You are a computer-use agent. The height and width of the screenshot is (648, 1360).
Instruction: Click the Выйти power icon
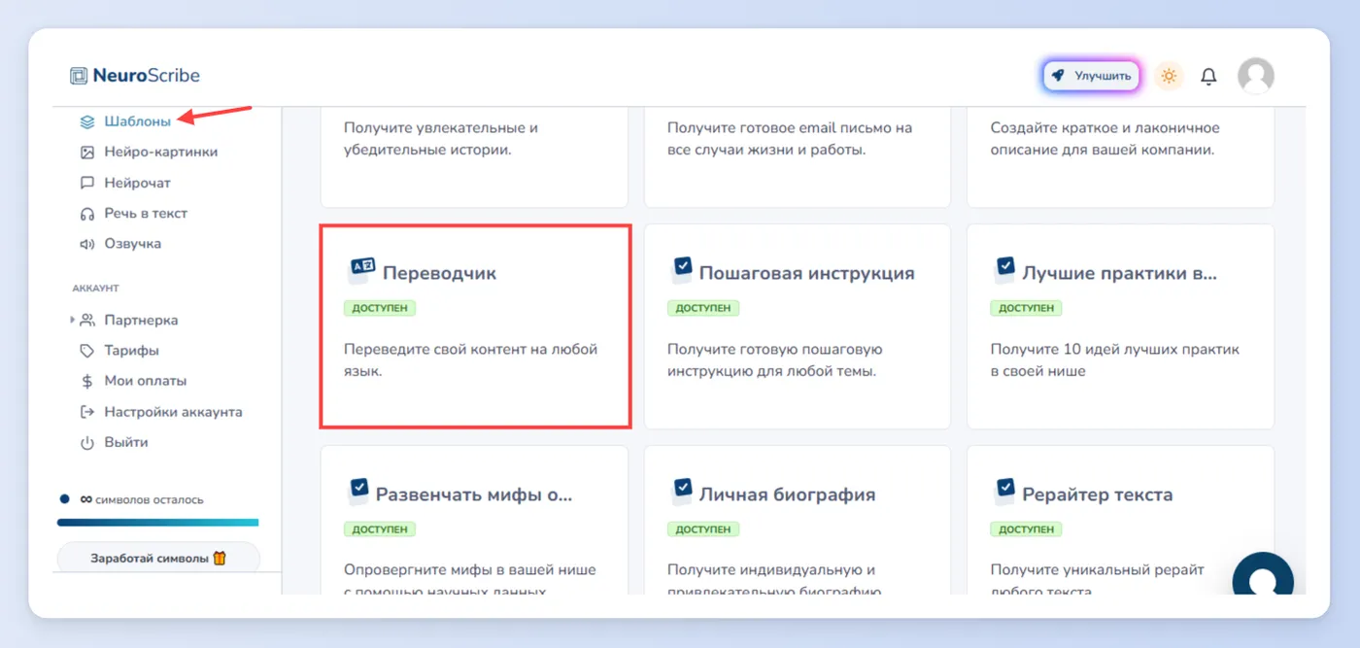click(x=87, y=442)
